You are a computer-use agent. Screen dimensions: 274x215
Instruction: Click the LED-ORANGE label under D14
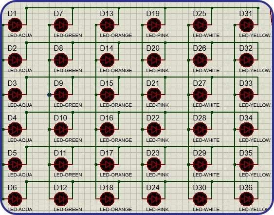click(x=116, y=70)
